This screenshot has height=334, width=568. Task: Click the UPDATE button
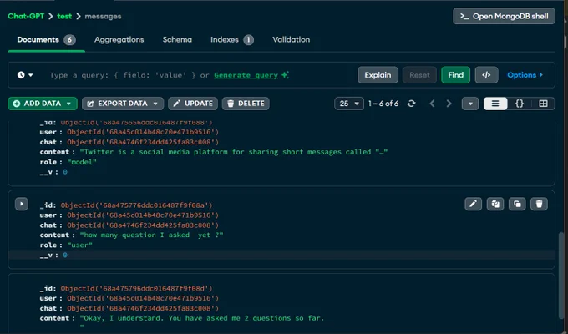click(193, 104)
